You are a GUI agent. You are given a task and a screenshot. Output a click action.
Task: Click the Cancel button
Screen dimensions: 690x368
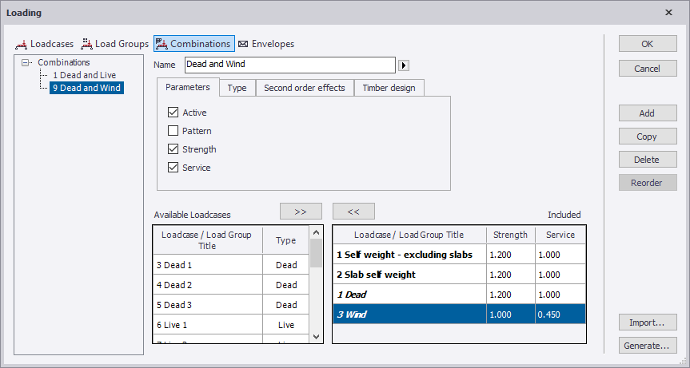click(648, 69)
